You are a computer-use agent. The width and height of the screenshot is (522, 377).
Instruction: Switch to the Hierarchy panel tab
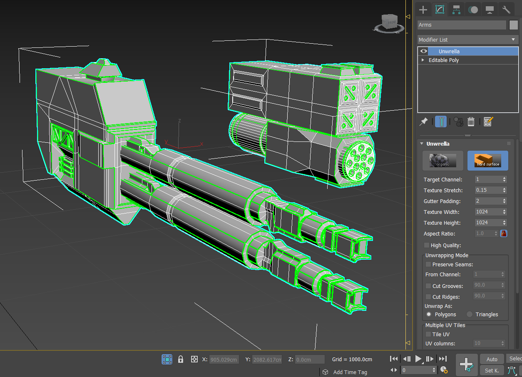(x=456, y=10)
